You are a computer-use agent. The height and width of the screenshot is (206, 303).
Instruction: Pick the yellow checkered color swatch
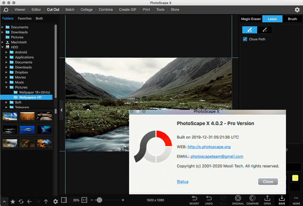(295, 178)
